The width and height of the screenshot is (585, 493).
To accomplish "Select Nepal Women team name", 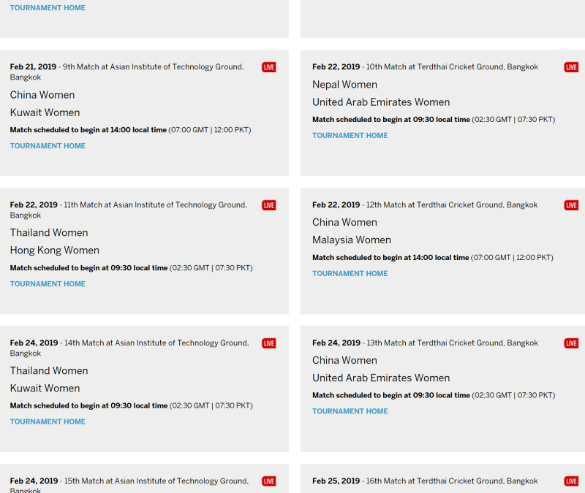I will (344, 85).
